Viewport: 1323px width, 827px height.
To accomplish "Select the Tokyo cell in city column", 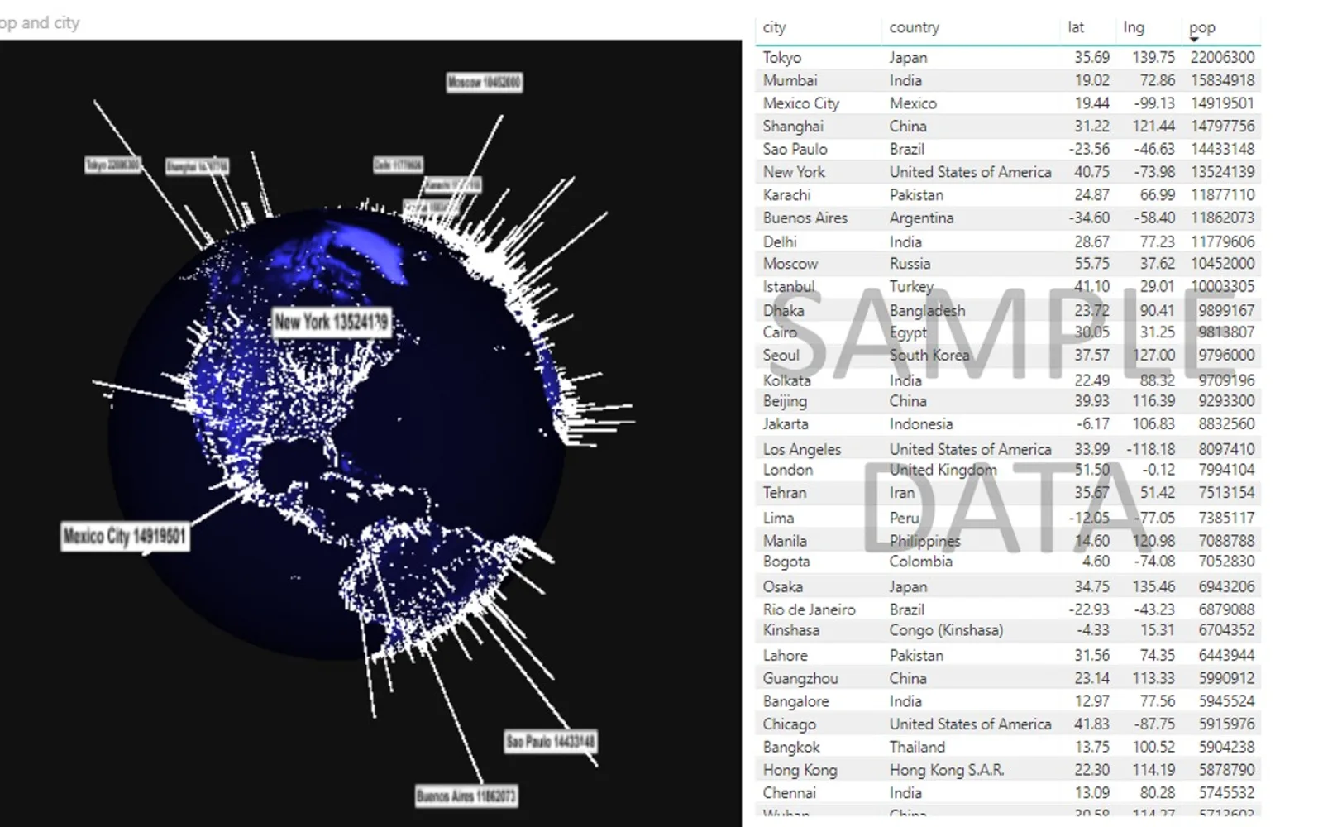I will pos(782,58).
